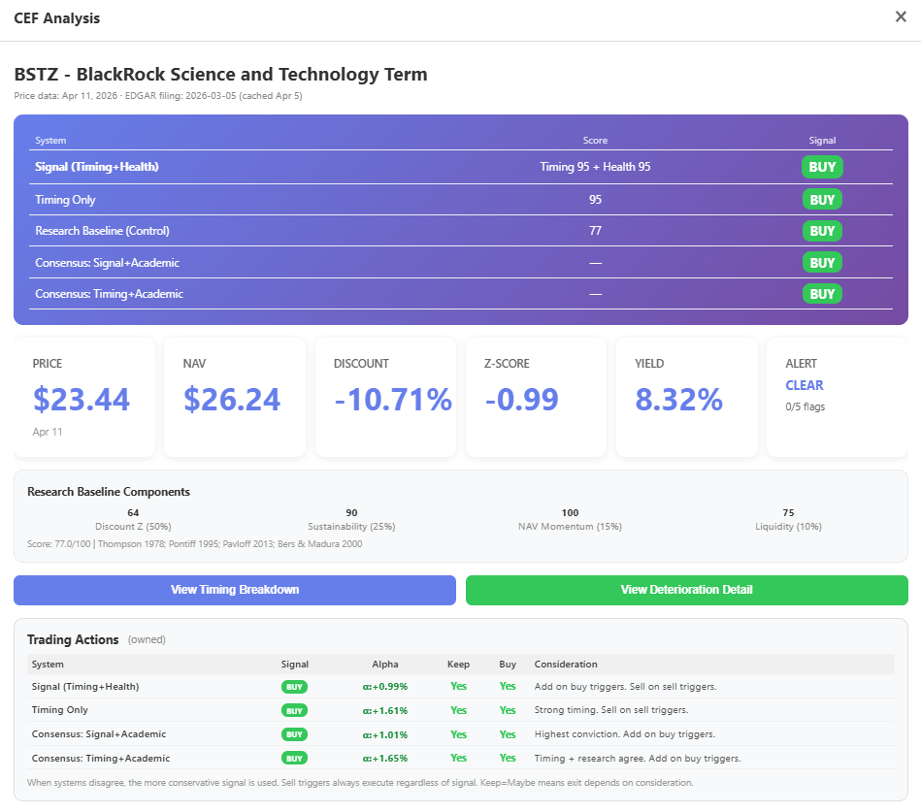Image resolution: width=921 pixels, height=812 pixels.
Task: Select the Z-SCORE -0.99 card
Action: click(537, 397)
